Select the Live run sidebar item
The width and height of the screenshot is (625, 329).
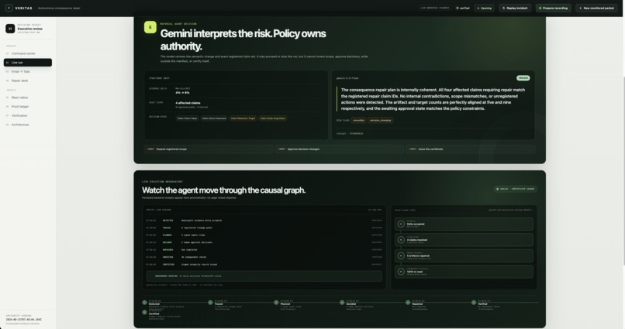(27, 63)
